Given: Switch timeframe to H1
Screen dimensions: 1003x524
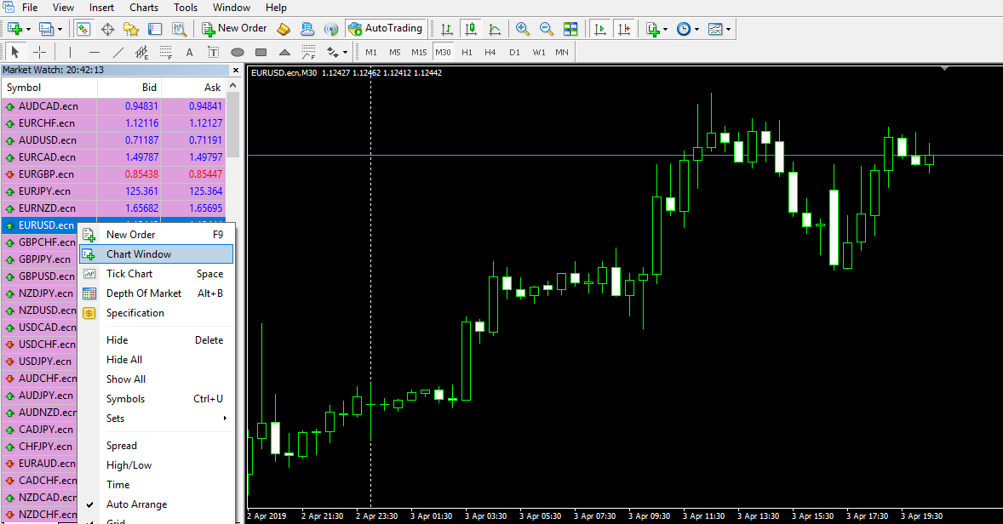Looking at the screenshot, I should tap(467, 53).
